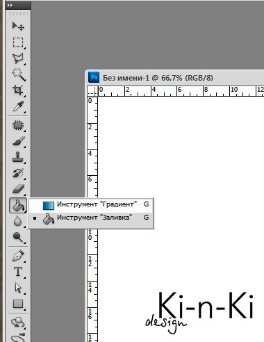Activate the Eraser tool
Screen dimensions: 264x342
coord(18,189)
